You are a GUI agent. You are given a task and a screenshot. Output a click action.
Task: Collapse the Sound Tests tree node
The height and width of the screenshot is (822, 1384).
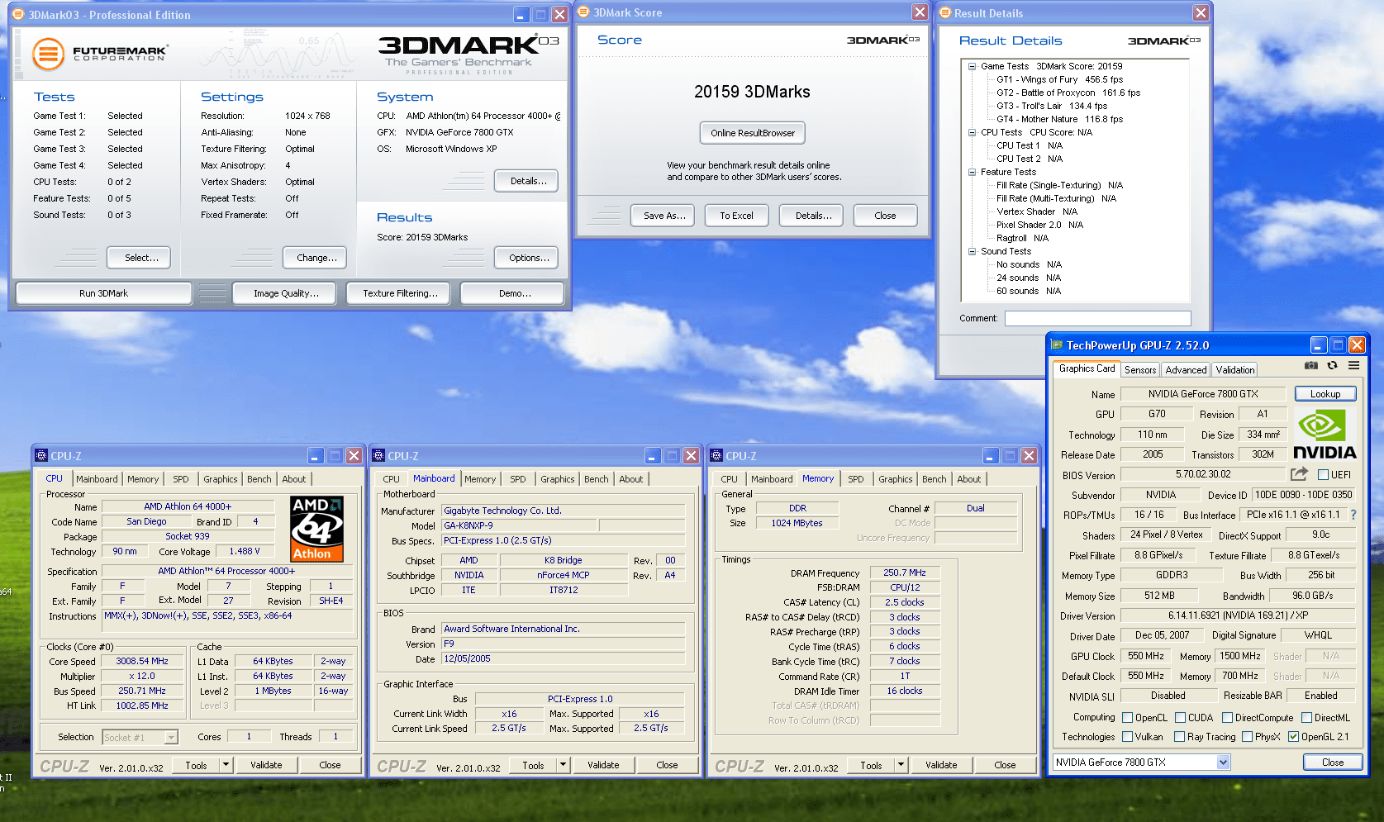click(x=972, y=251)
